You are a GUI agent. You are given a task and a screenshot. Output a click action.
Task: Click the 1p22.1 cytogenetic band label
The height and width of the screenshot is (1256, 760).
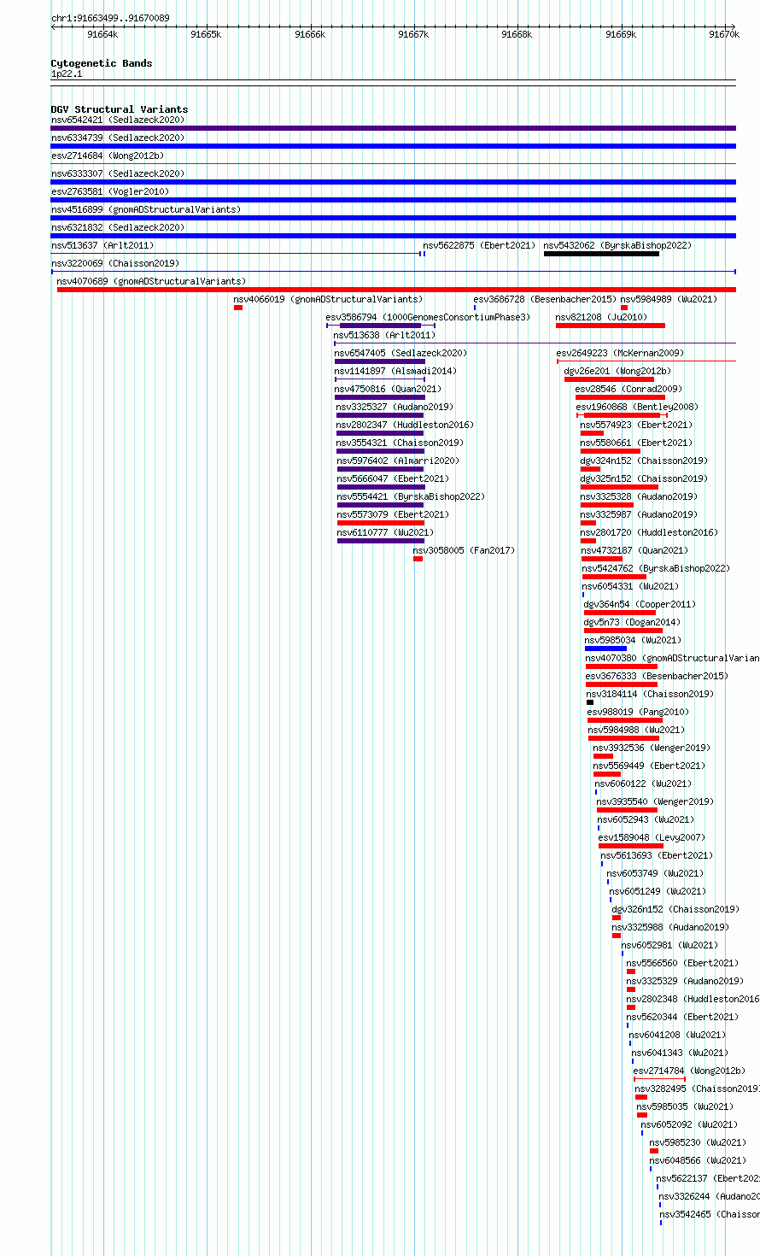coord(67,74)
